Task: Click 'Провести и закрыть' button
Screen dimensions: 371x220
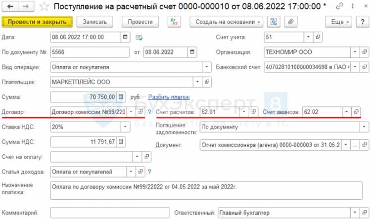Action: pos(37,22)
